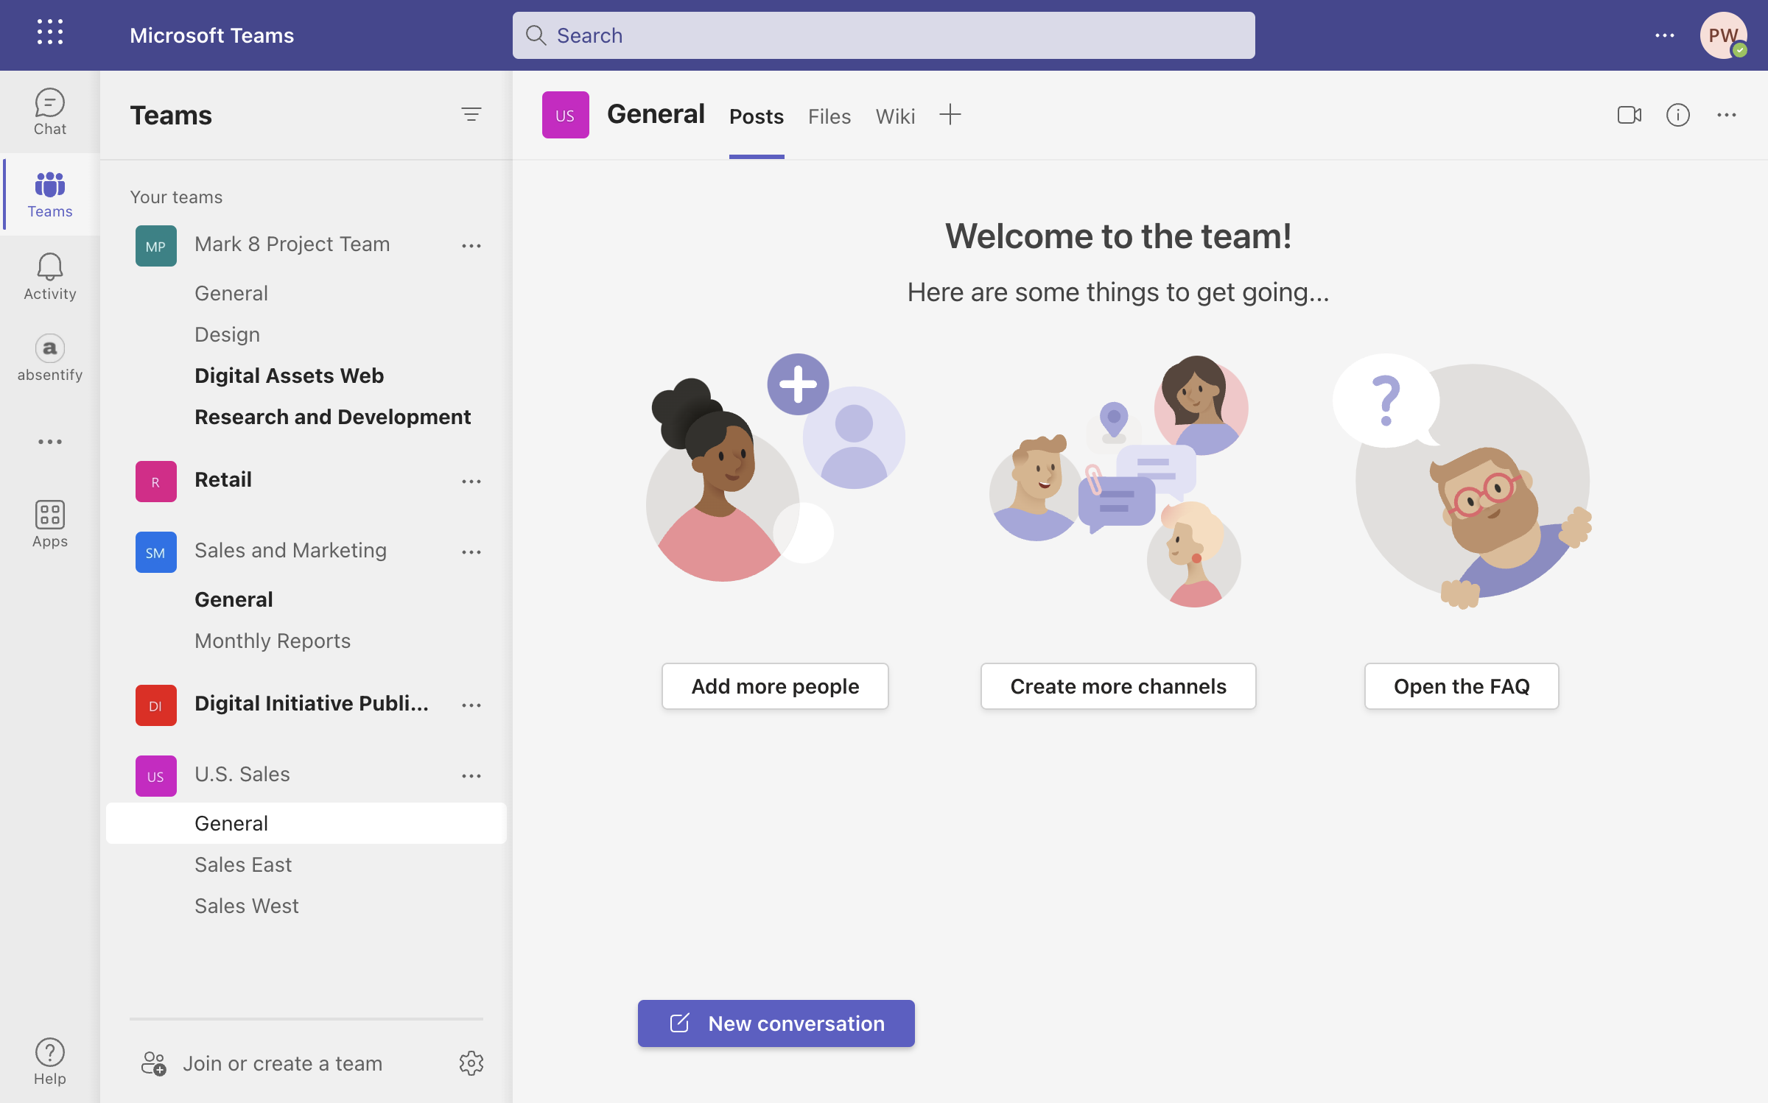Screen dimensions: 1768x1103
Task: Open more options for Digital Initiative team
Action: (x=471, y=705)
